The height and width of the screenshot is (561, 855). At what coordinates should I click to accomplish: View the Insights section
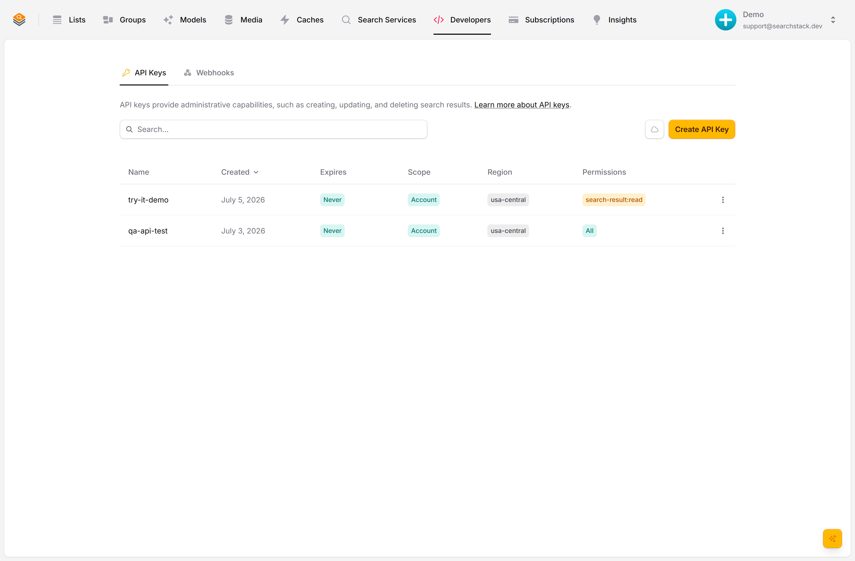coord(614,20)
